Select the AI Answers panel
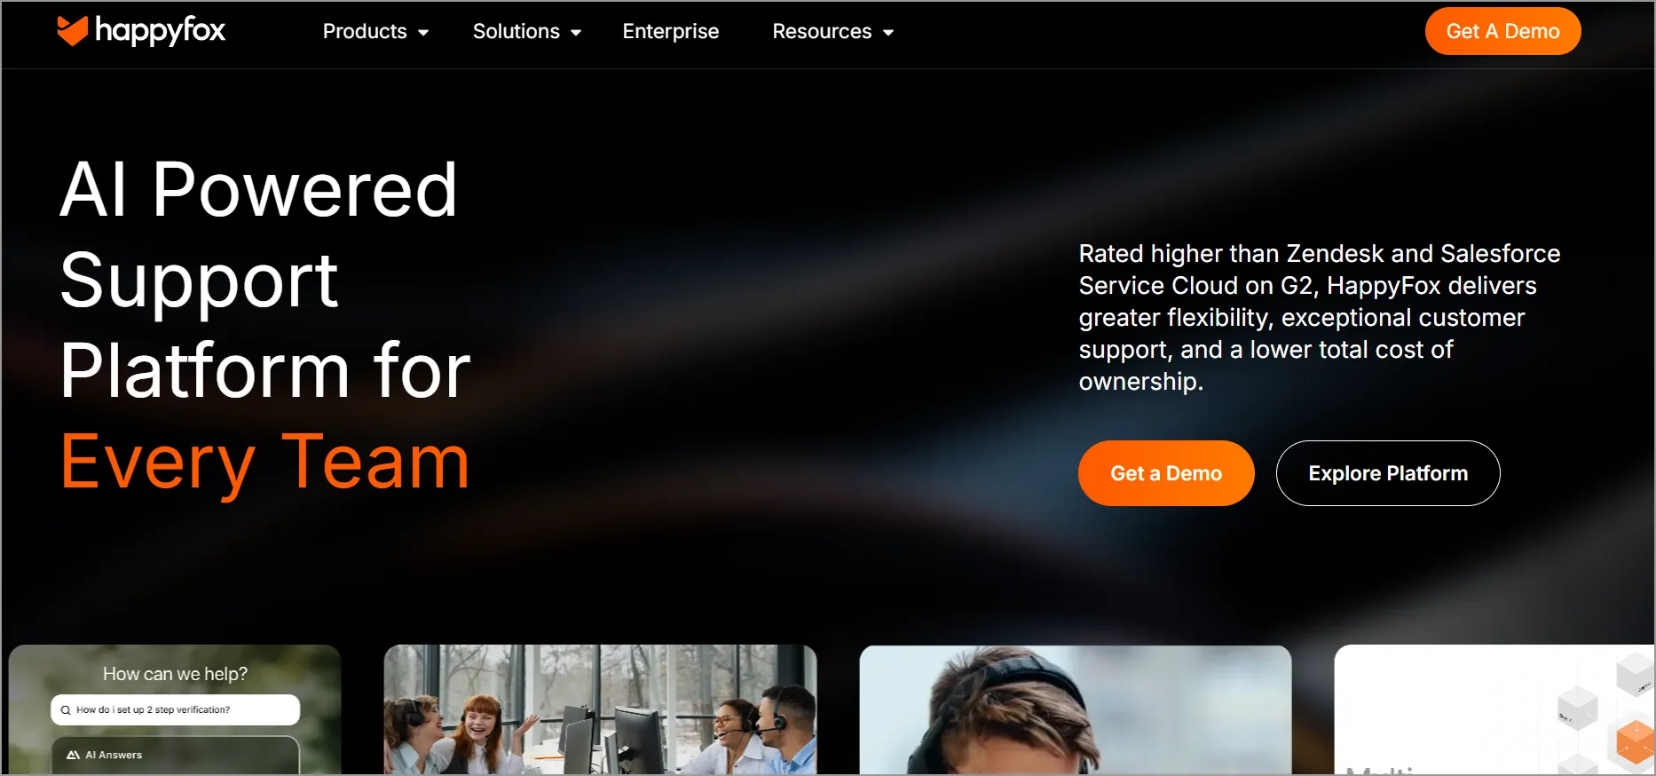 [x=176, y=756]
